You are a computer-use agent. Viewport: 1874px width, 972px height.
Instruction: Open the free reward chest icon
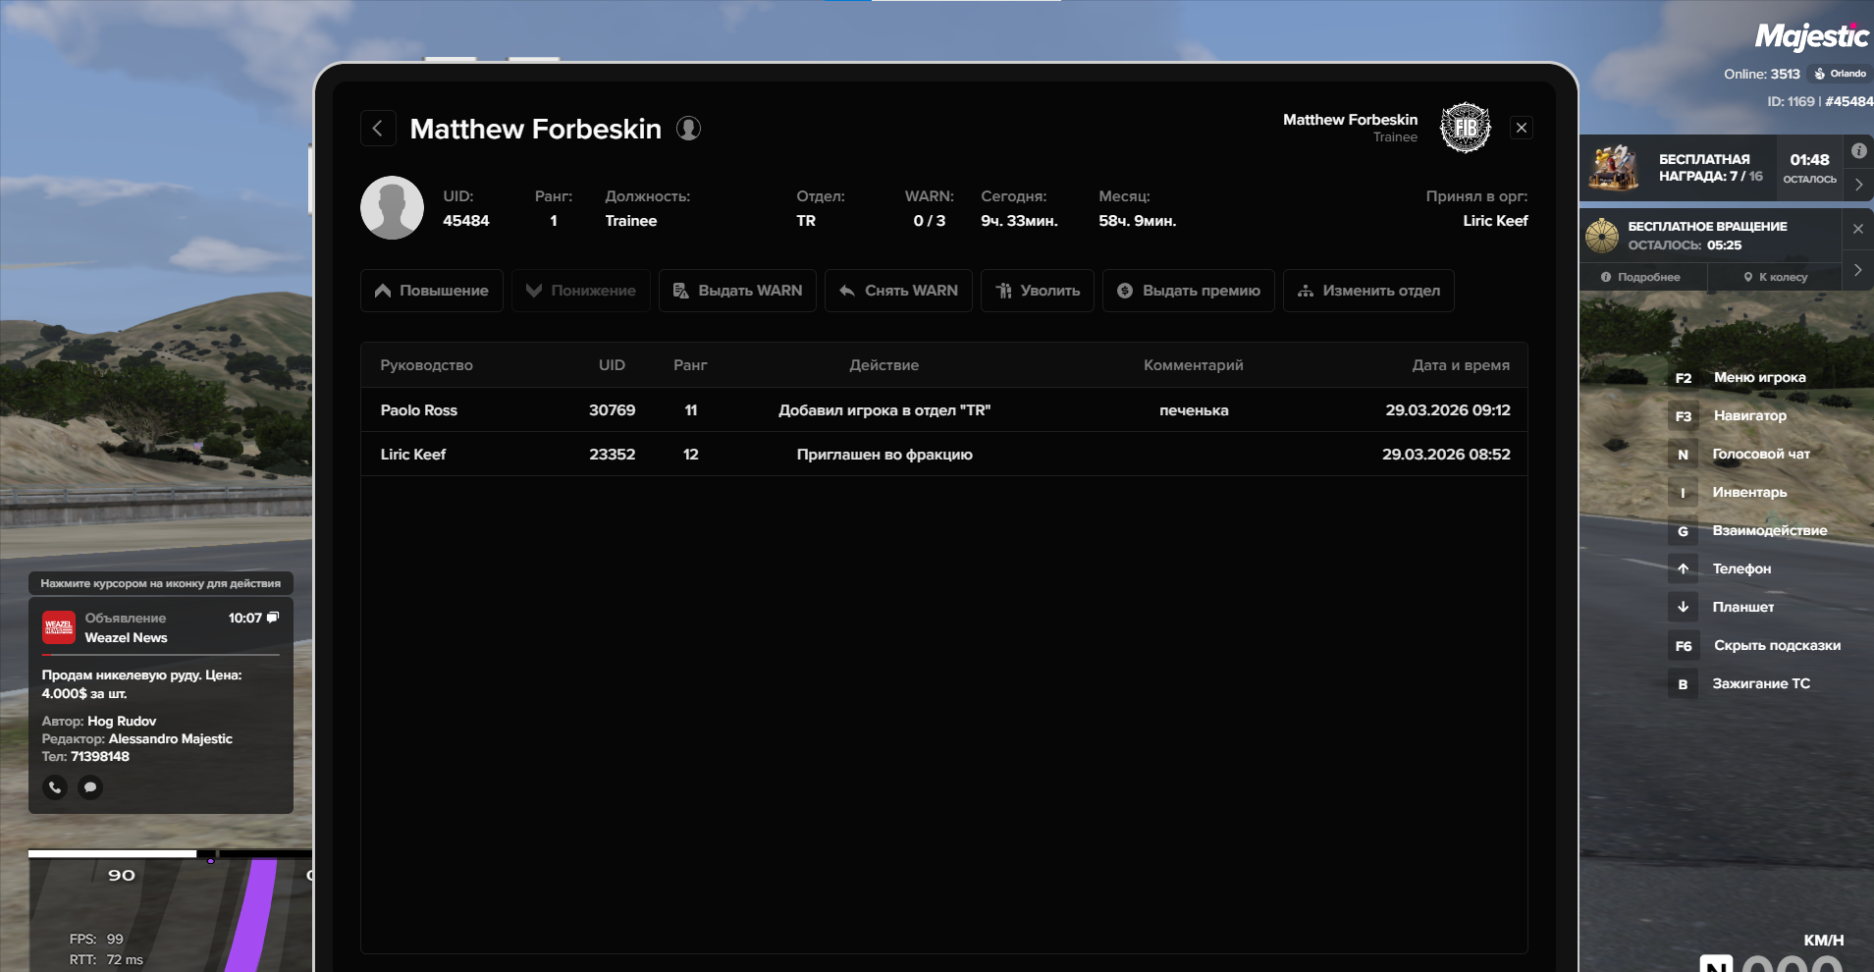coord(1614,167)
